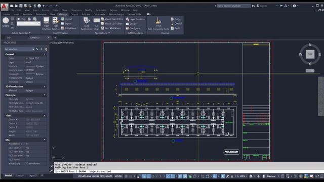Open the Modify menu
Image resolution: width=324 pixels, height=182 pixels.
tap(89, 10)
